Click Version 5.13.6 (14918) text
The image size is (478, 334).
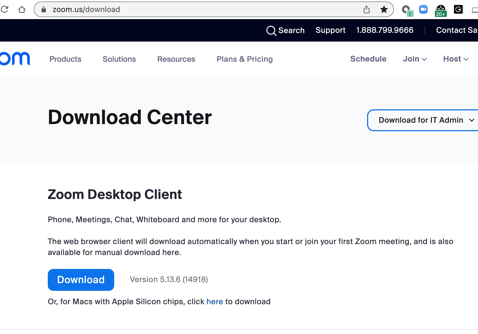pyautogui.click(x=169, y=279)
